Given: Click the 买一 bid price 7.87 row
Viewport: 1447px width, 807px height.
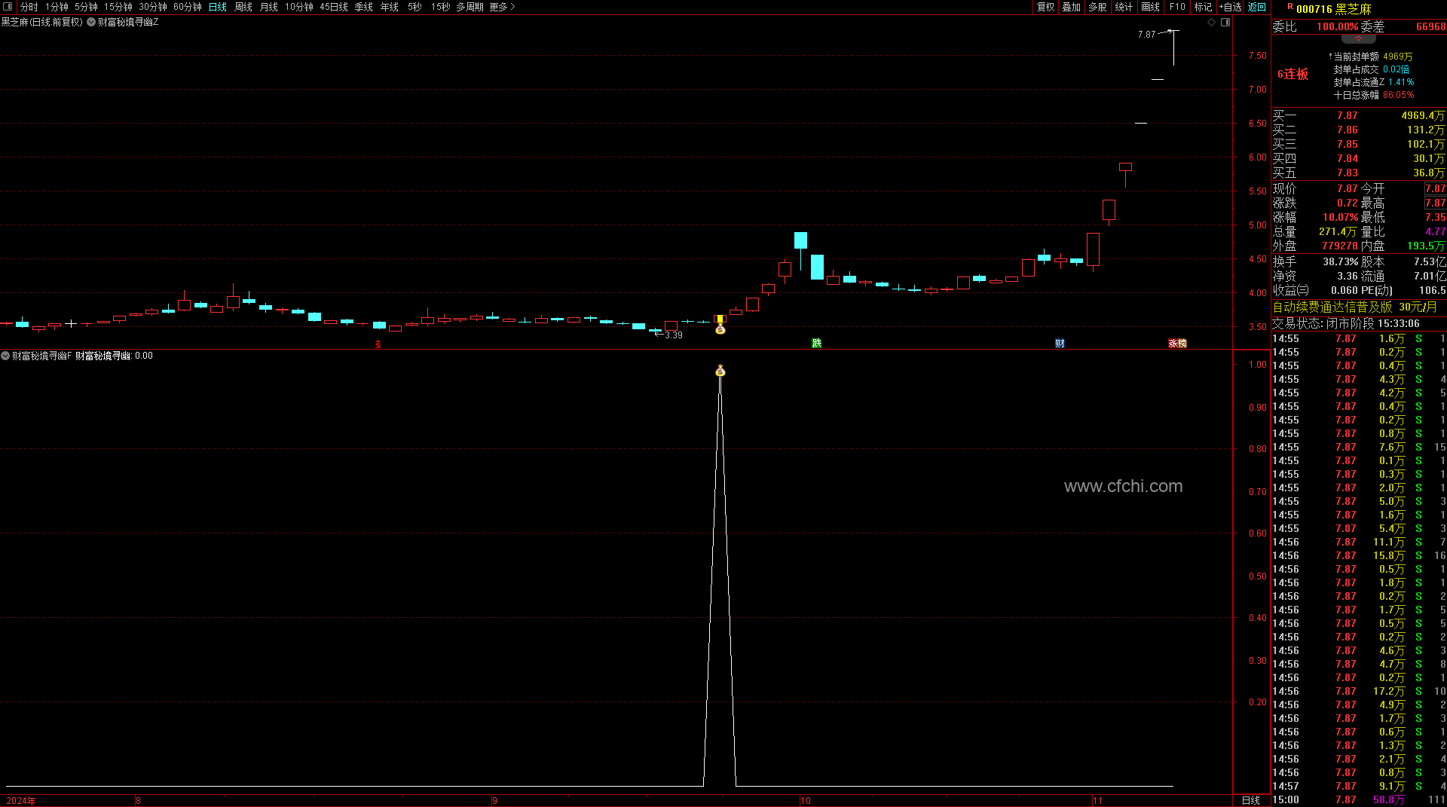Looking at the screenshot, I should 1358,115.
